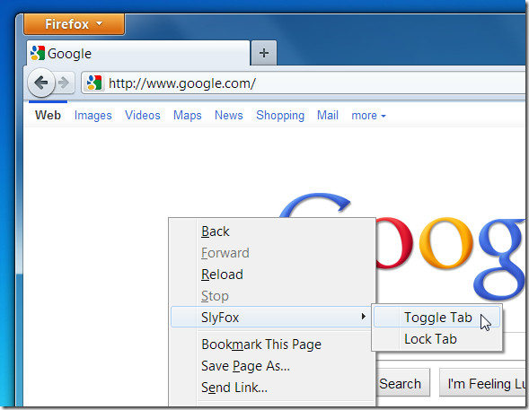Focus the URL address field
529x410 pixels.
click(x=304, y=83)
